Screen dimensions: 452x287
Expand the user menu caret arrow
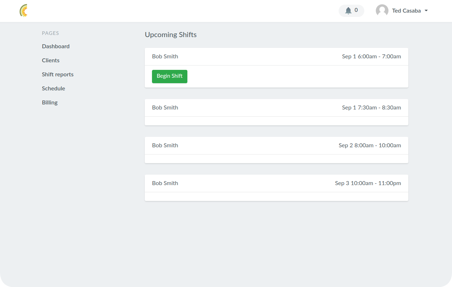point(426,11)
